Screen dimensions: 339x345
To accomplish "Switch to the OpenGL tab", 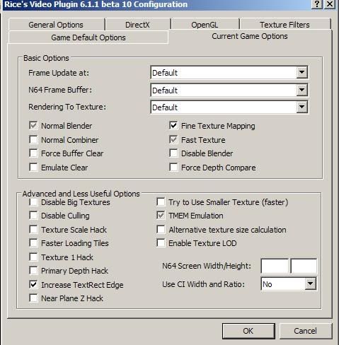I will click(205, 25).
